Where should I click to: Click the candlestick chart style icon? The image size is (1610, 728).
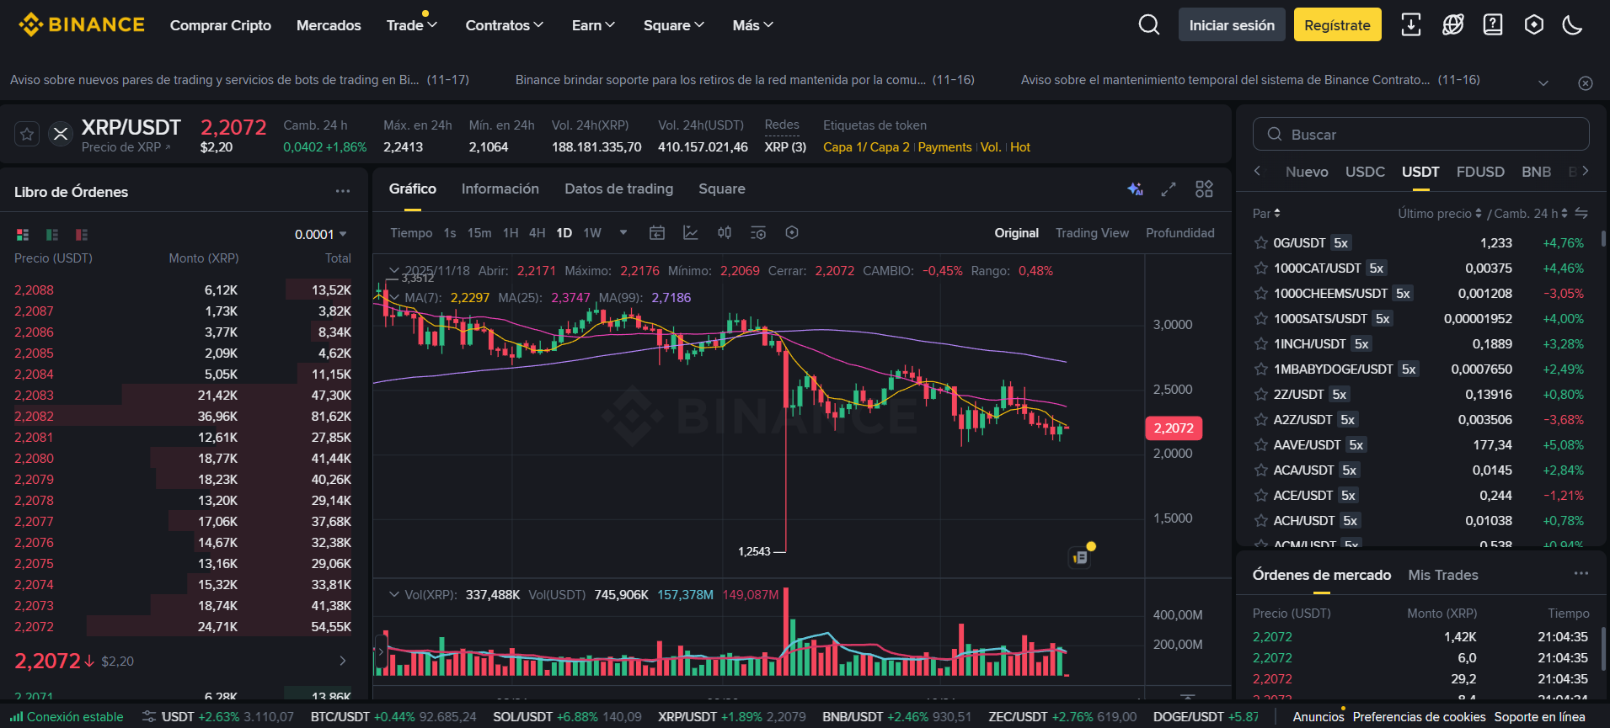724,233
